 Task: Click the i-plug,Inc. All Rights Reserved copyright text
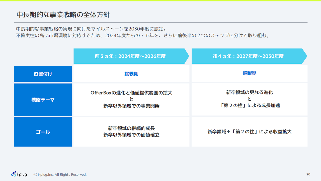(62, 174)
